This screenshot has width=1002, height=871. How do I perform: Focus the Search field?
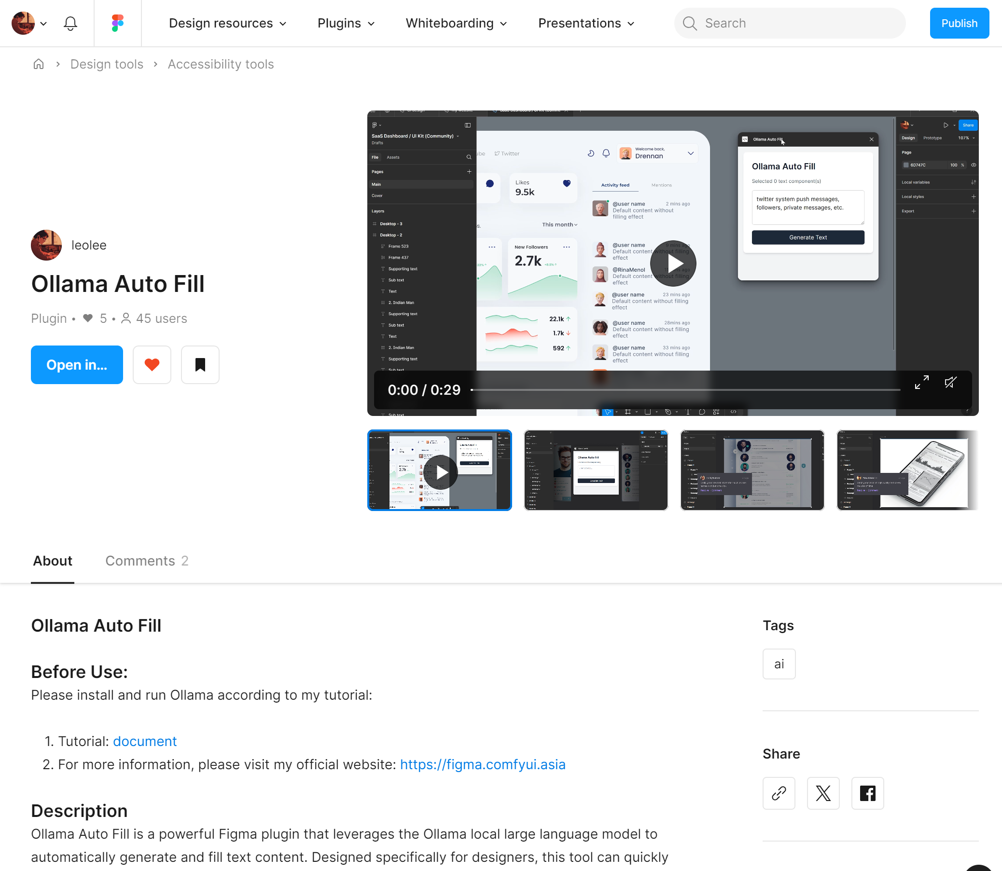[x=790, y=23]
